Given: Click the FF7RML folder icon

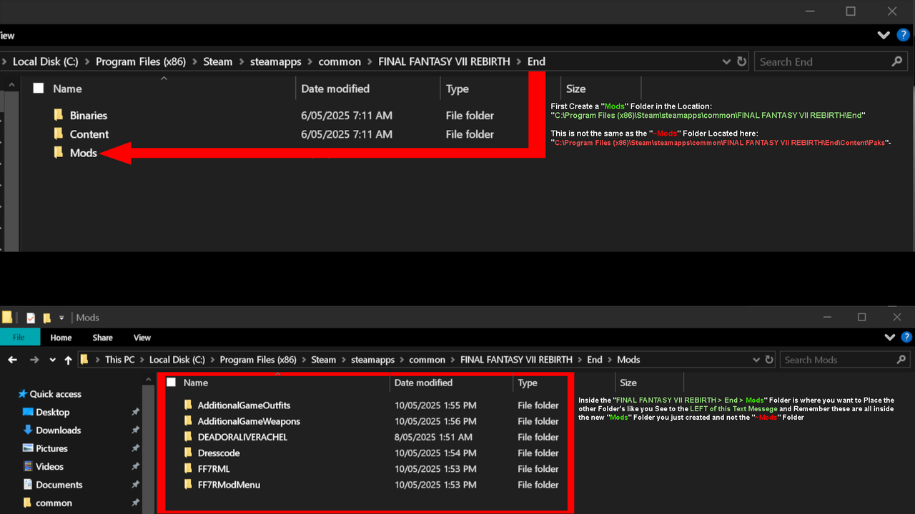Looking at the screenshot, I should point(189,468).
